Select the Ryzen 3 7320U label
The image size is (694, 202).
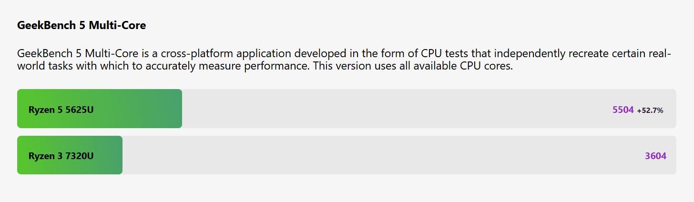pos(61,156)
